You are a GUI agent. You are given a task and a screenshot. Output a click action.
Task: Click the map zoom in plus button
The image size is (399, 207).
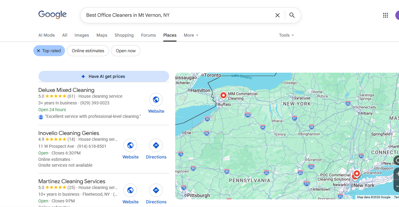tap(397, 174)
